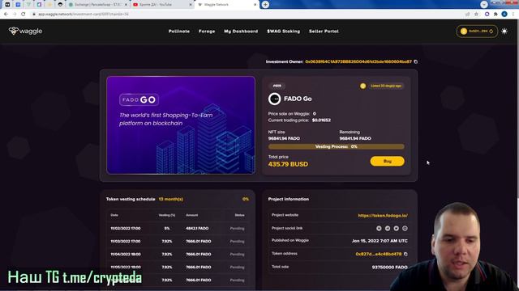Click the Listed days ago badge
519x291 pixels.
[386, 86]
